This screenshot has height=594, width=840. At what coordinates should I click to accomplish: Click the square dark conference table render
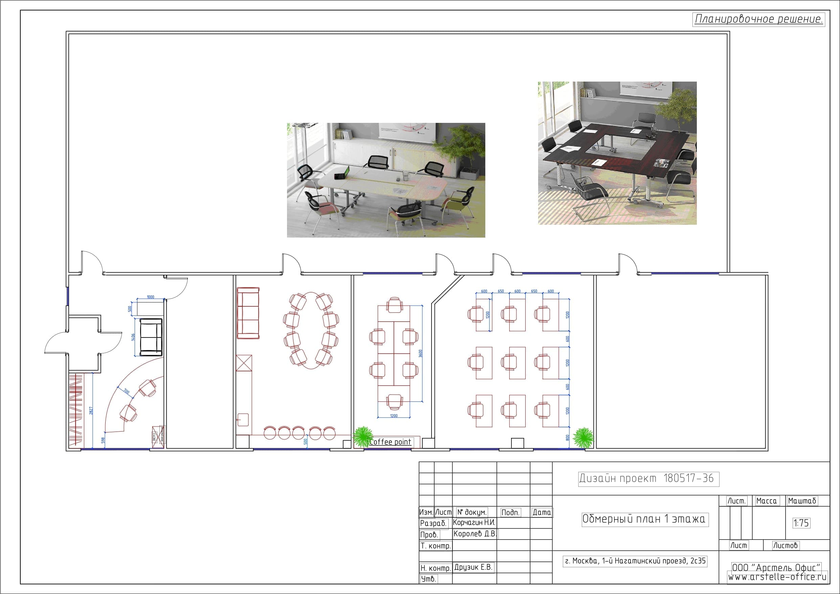[x=617, y=153]
